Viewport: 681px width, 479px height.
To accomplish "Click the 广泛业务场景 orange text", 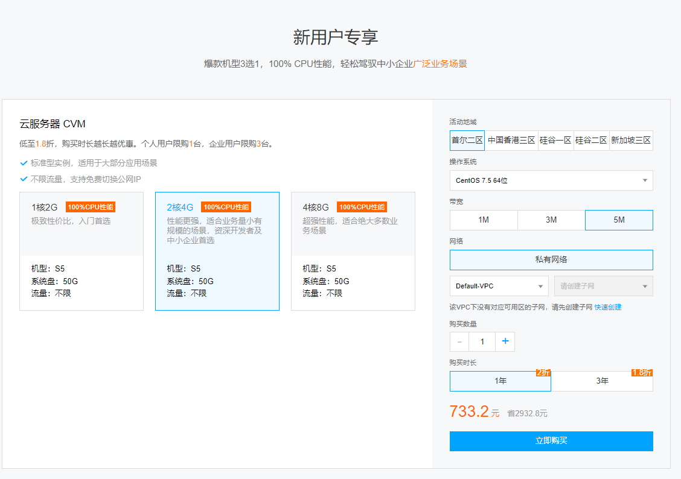I will [440, 64].
